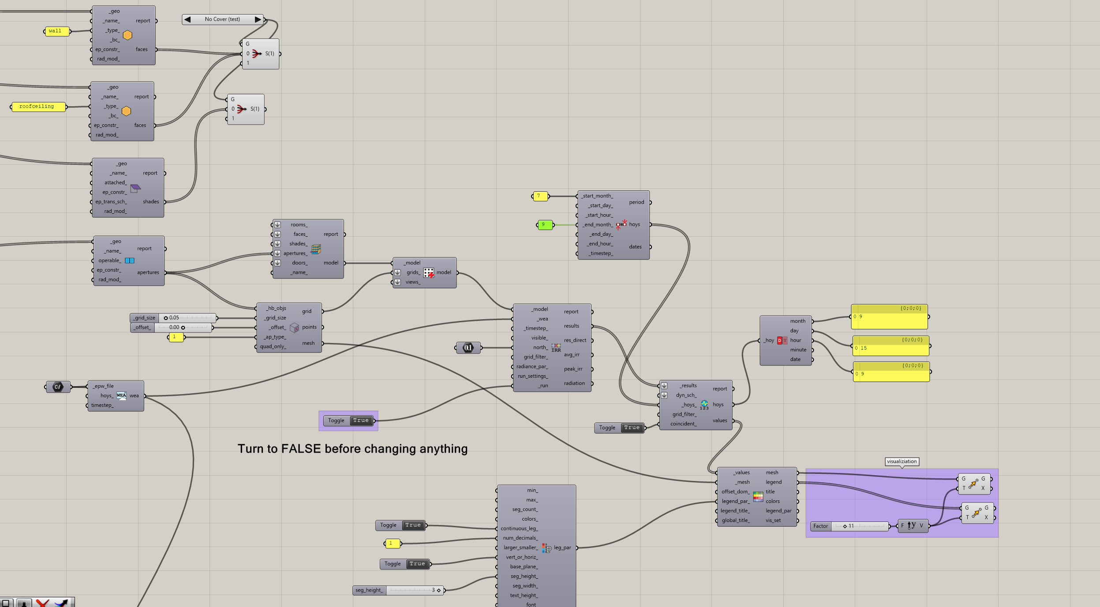The height and width of the screenshot is (607, 1100).
Task: Click the left arrow of the No Cover (test) list
Action: point(187,19)
